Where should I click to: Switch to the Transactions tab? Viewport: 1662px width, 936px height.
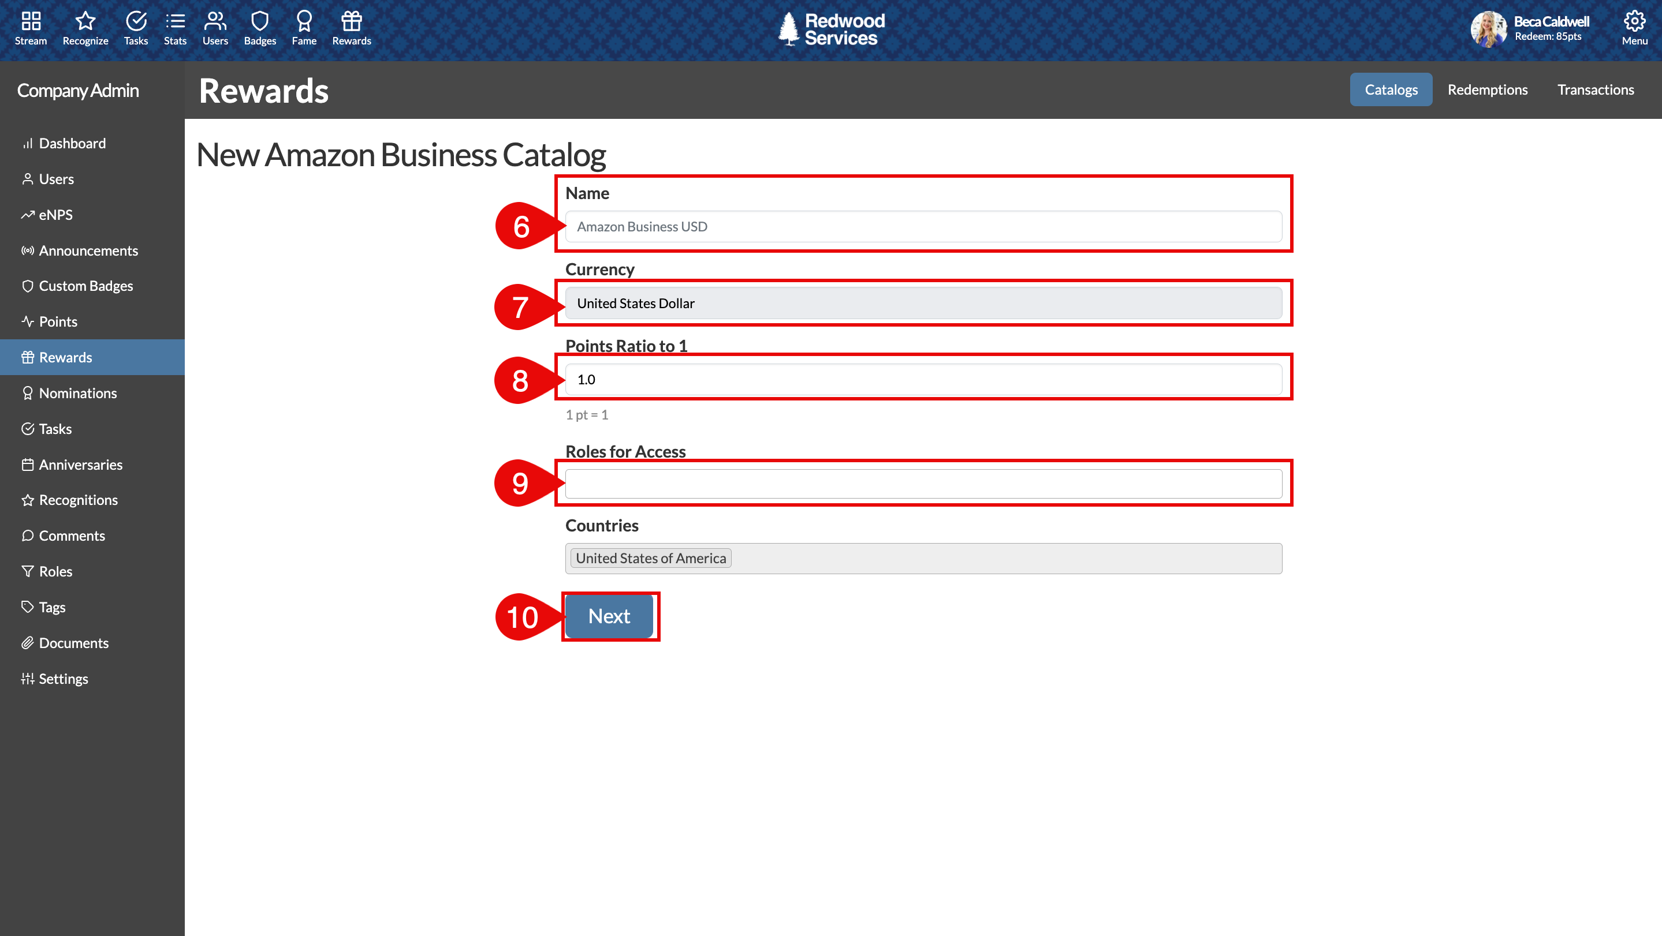coord(1596,89)
